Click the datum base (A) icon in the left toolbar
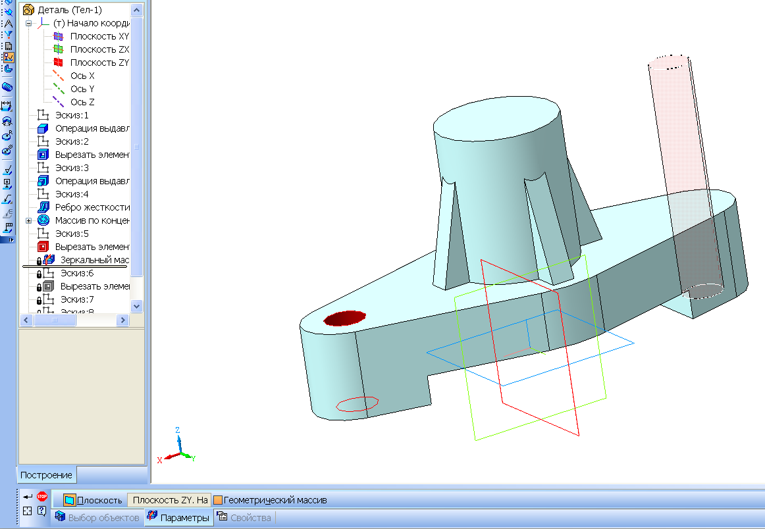 click(7, 184)
